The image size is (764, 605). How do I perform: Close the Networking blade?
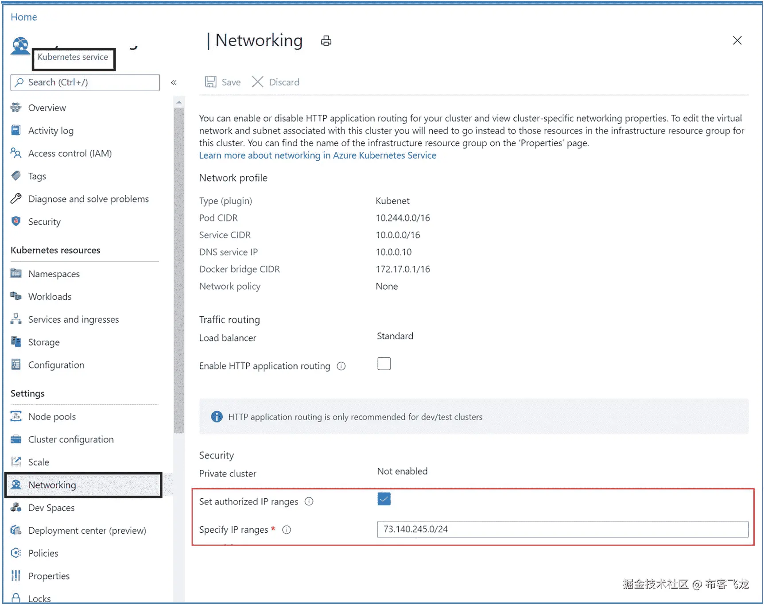pos(737,40)
